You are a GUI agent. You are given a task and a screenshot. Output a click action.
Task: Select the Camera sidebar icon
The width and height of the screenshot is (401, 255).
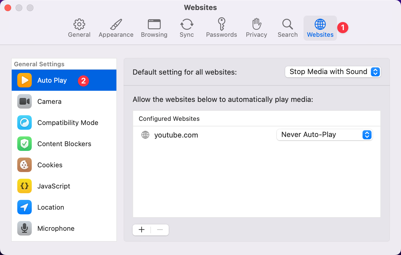tap(24, 101)
